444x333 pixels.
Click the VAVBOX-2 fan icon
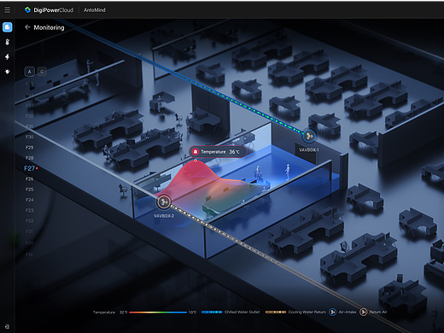pyautogui.click(x=164, y=202)
